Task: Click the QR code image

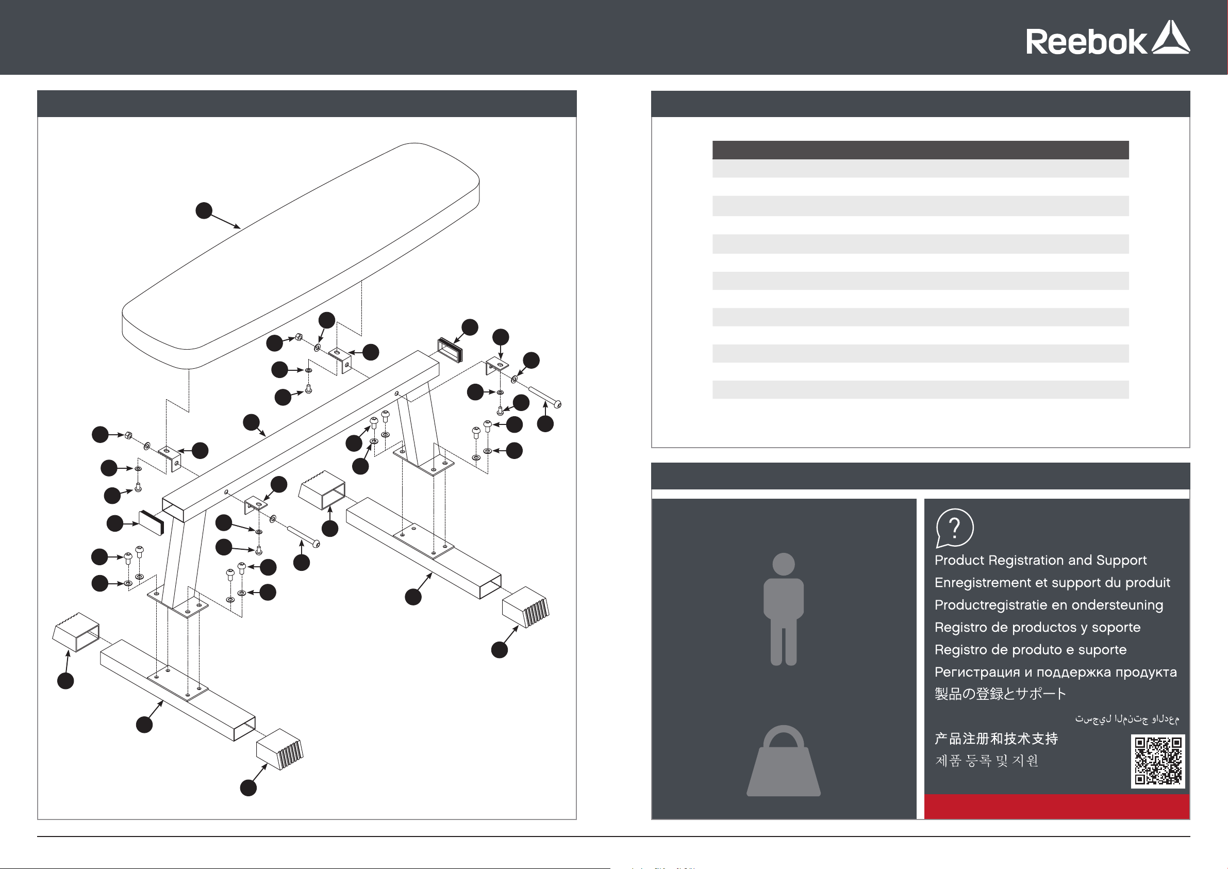Action: [x=1158, y=761]
